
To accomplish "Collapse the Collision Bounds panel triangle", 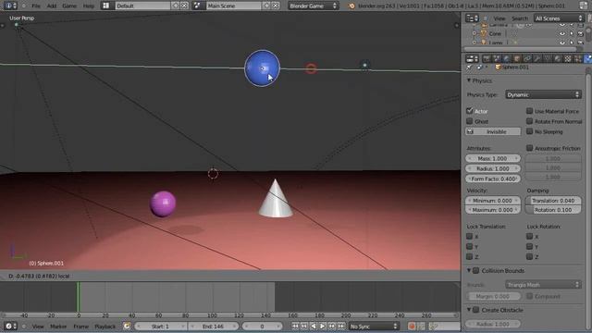I will [x=469, y=270].
